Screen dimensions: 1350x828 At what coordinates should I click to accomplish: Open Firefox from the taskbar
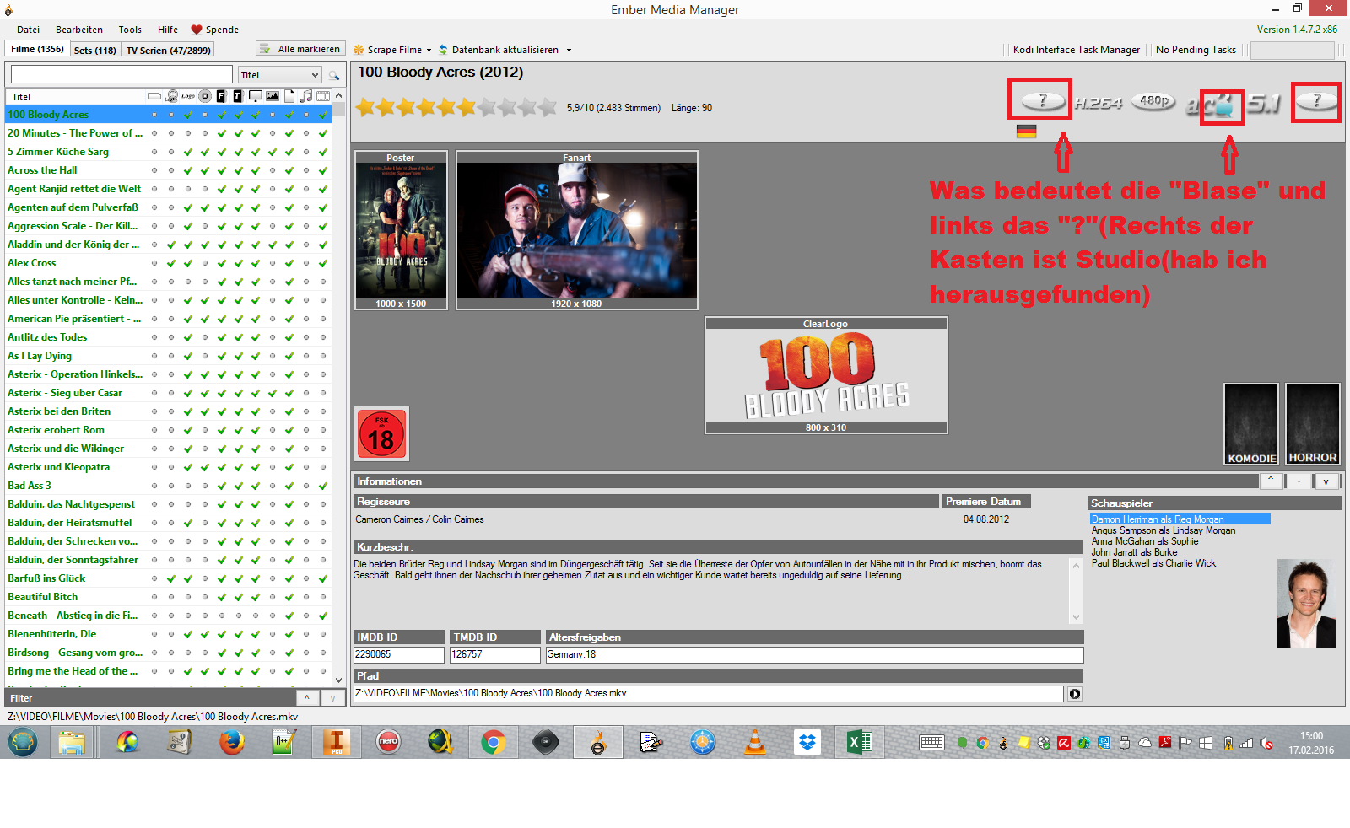[231, 742]
